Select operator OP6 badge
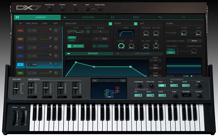The image size is (218, 136). [x=20, y=30]
